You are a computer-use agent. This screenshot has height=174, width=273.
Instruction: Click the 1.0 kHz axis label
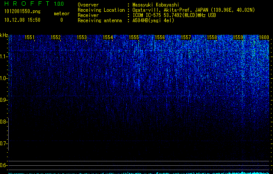(3, 78)
